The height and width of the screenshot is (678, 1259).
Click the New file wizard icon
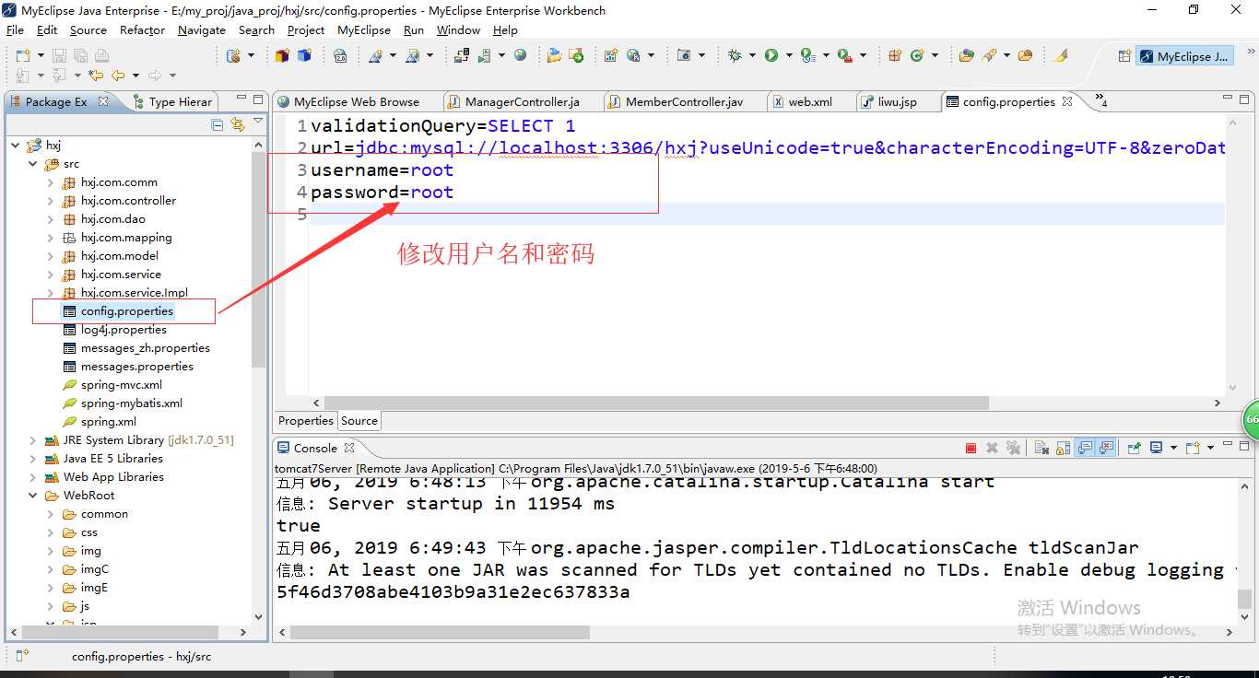[x=24, y=56]
